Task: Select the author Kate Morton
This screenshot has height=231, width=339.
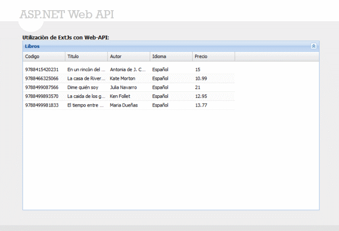Action: (x=123, y=78)
